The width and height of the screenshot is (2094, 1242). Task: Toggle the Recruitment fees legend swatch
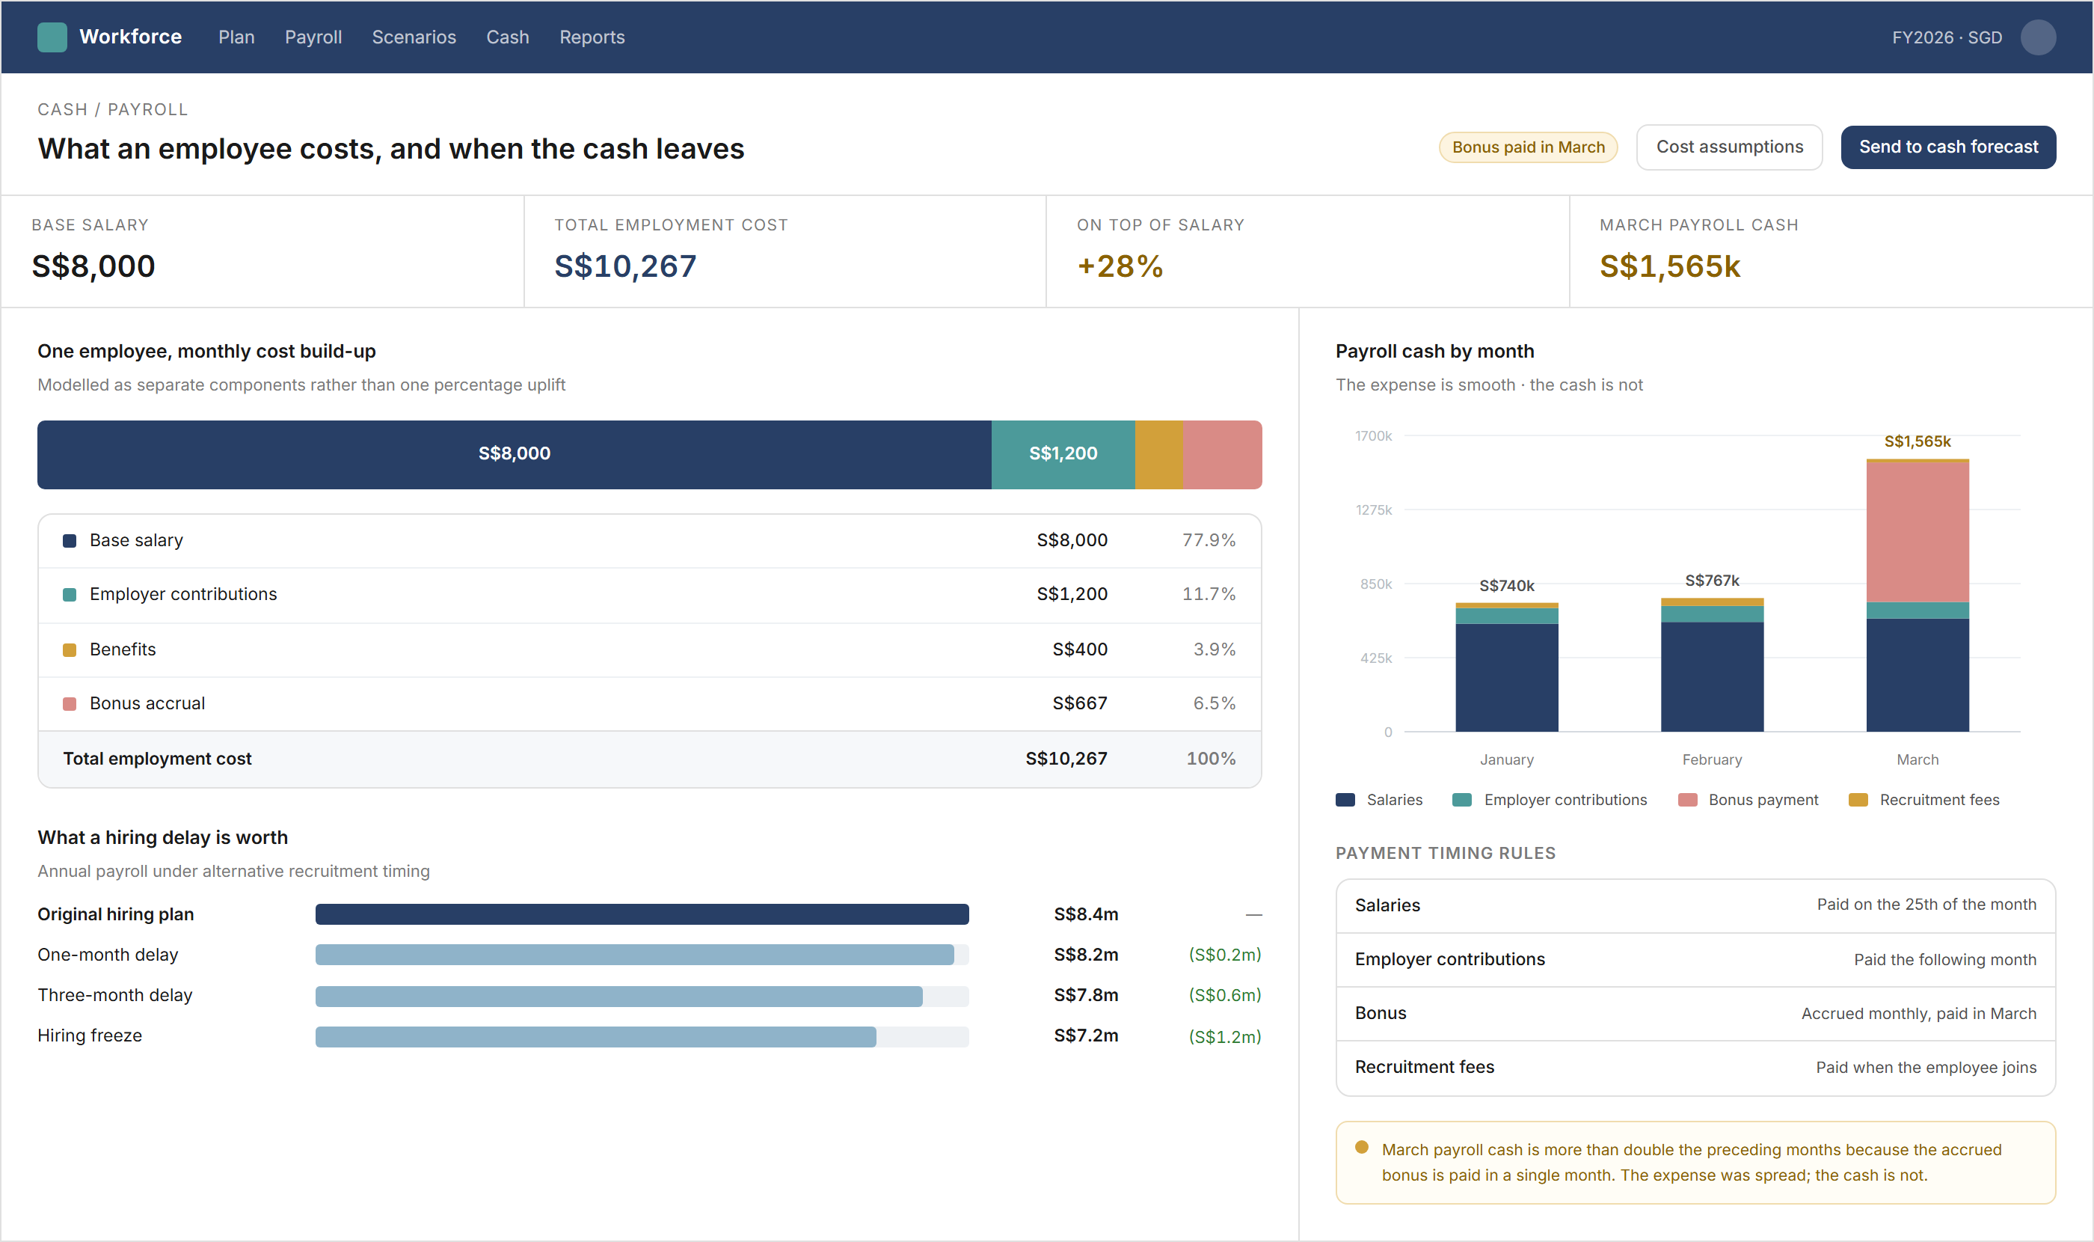[1857, 800]
